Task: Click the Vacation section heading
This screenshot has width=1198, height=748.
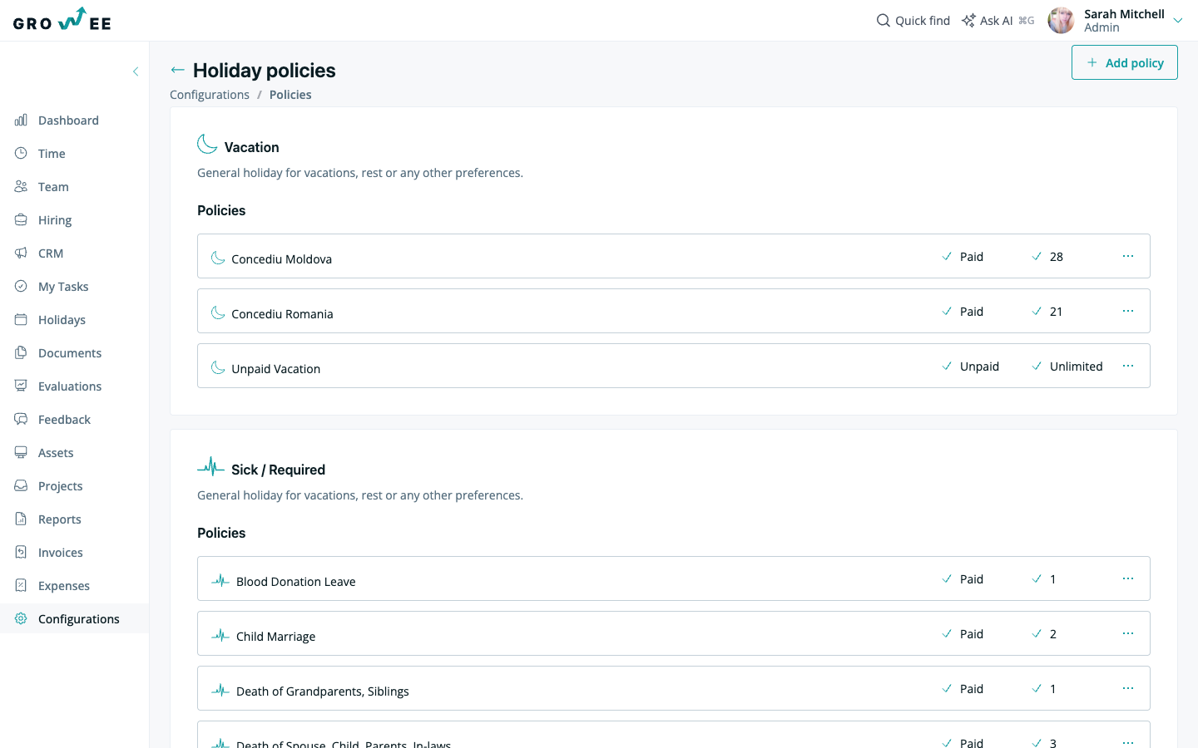Action: 251,147
